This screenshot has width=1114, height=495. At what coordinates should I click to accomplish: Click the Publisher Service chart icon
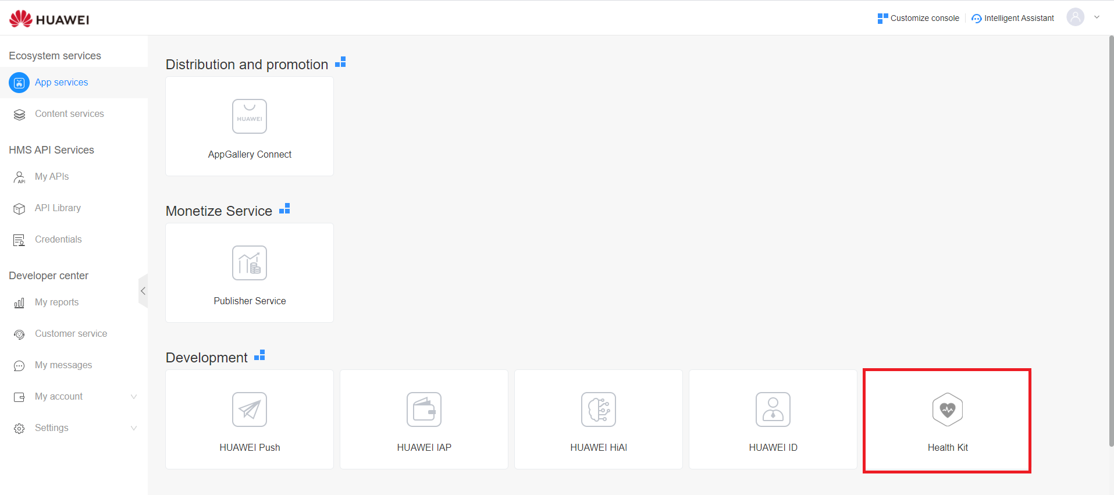coord(250,263)
